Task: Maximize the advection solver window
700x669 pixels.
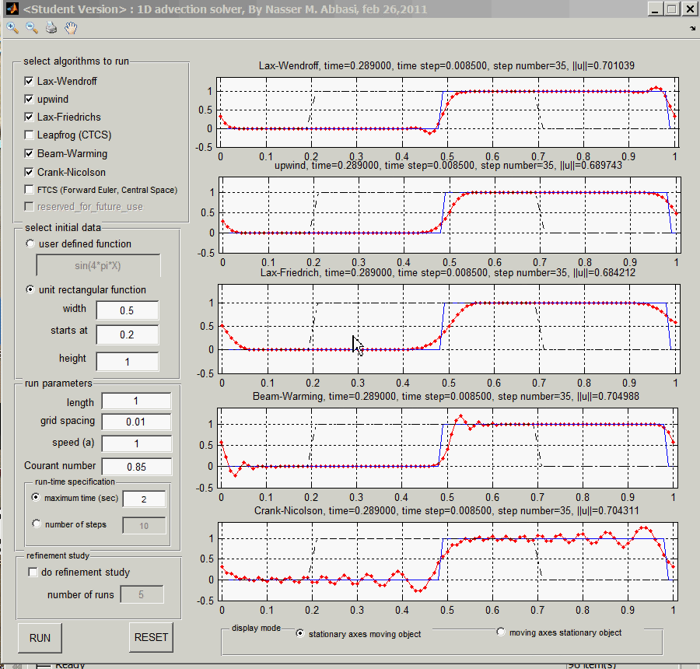Action: [670, 9]
